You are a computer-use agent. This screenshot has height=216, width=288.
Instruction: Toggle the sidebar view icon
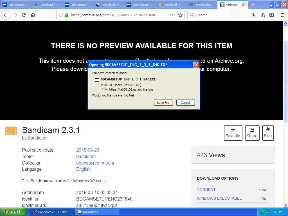point(272,15)
